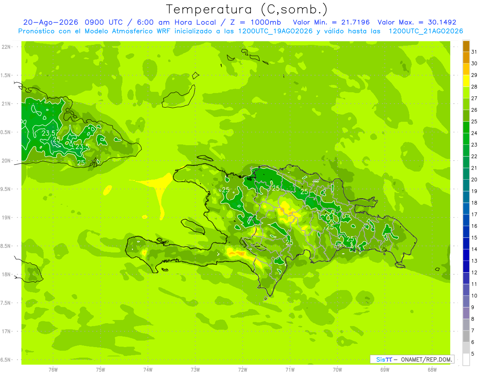Viewport: 485px width, 375px height.
Task: Click the "73W" longitude axis label
Action: 195,370
